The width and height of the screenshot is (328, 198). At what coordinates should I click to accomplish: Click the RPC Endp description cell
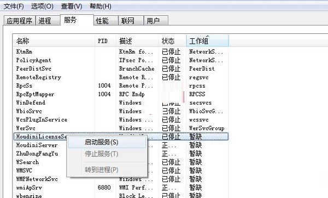[x=132, y=94]
